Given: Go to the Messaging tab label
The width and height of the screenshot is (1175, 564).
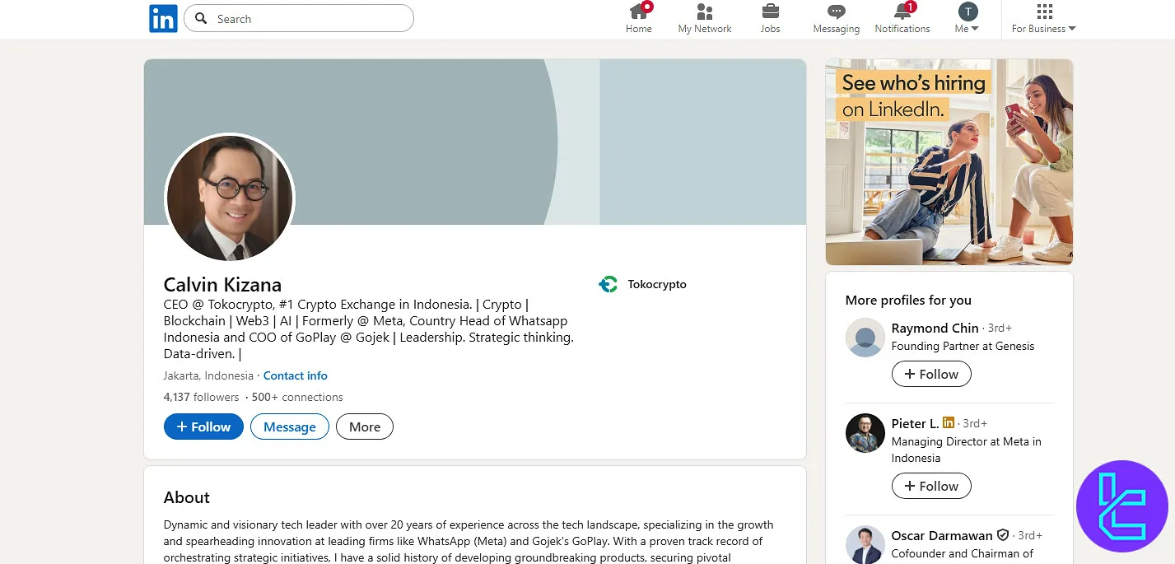Looking at the screenshot, I should click(837, 29).
